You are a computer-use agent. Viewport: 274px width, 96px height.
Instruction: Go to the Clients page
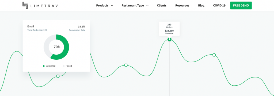162,6
